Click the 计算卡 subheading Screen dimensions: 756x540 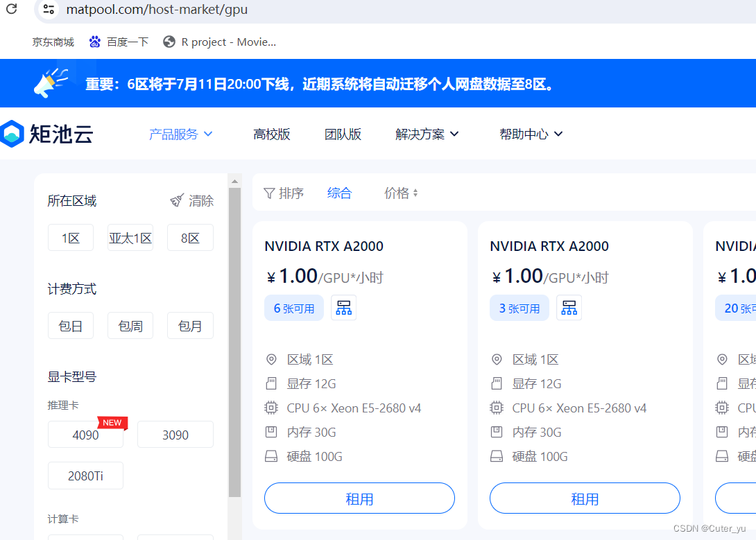(x=63, y=519)
